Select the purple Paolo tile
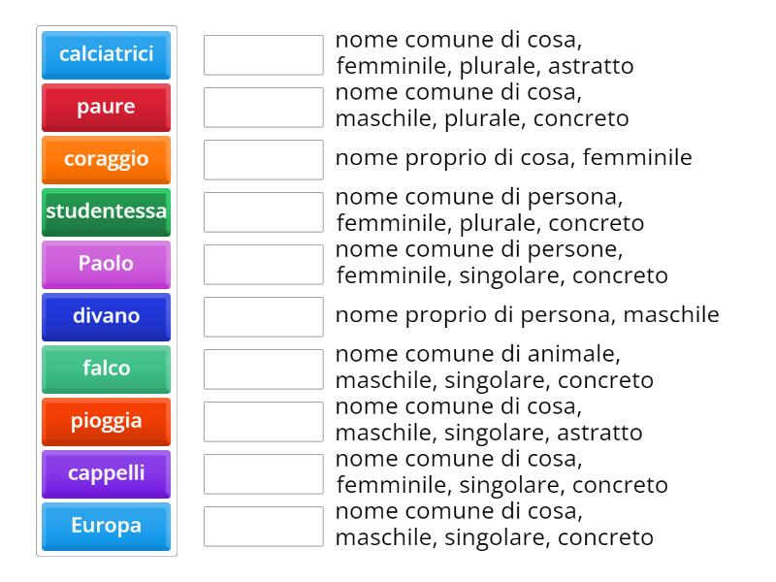 coord(105,265)
